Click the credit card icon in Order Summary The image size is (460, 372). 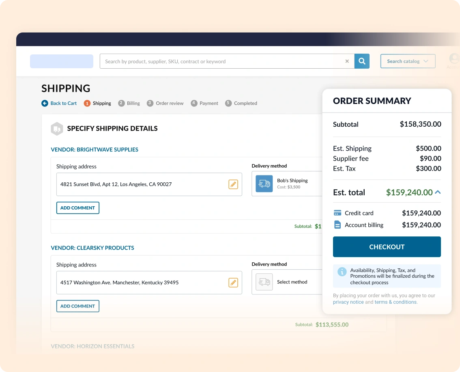[x=337, y=213]
